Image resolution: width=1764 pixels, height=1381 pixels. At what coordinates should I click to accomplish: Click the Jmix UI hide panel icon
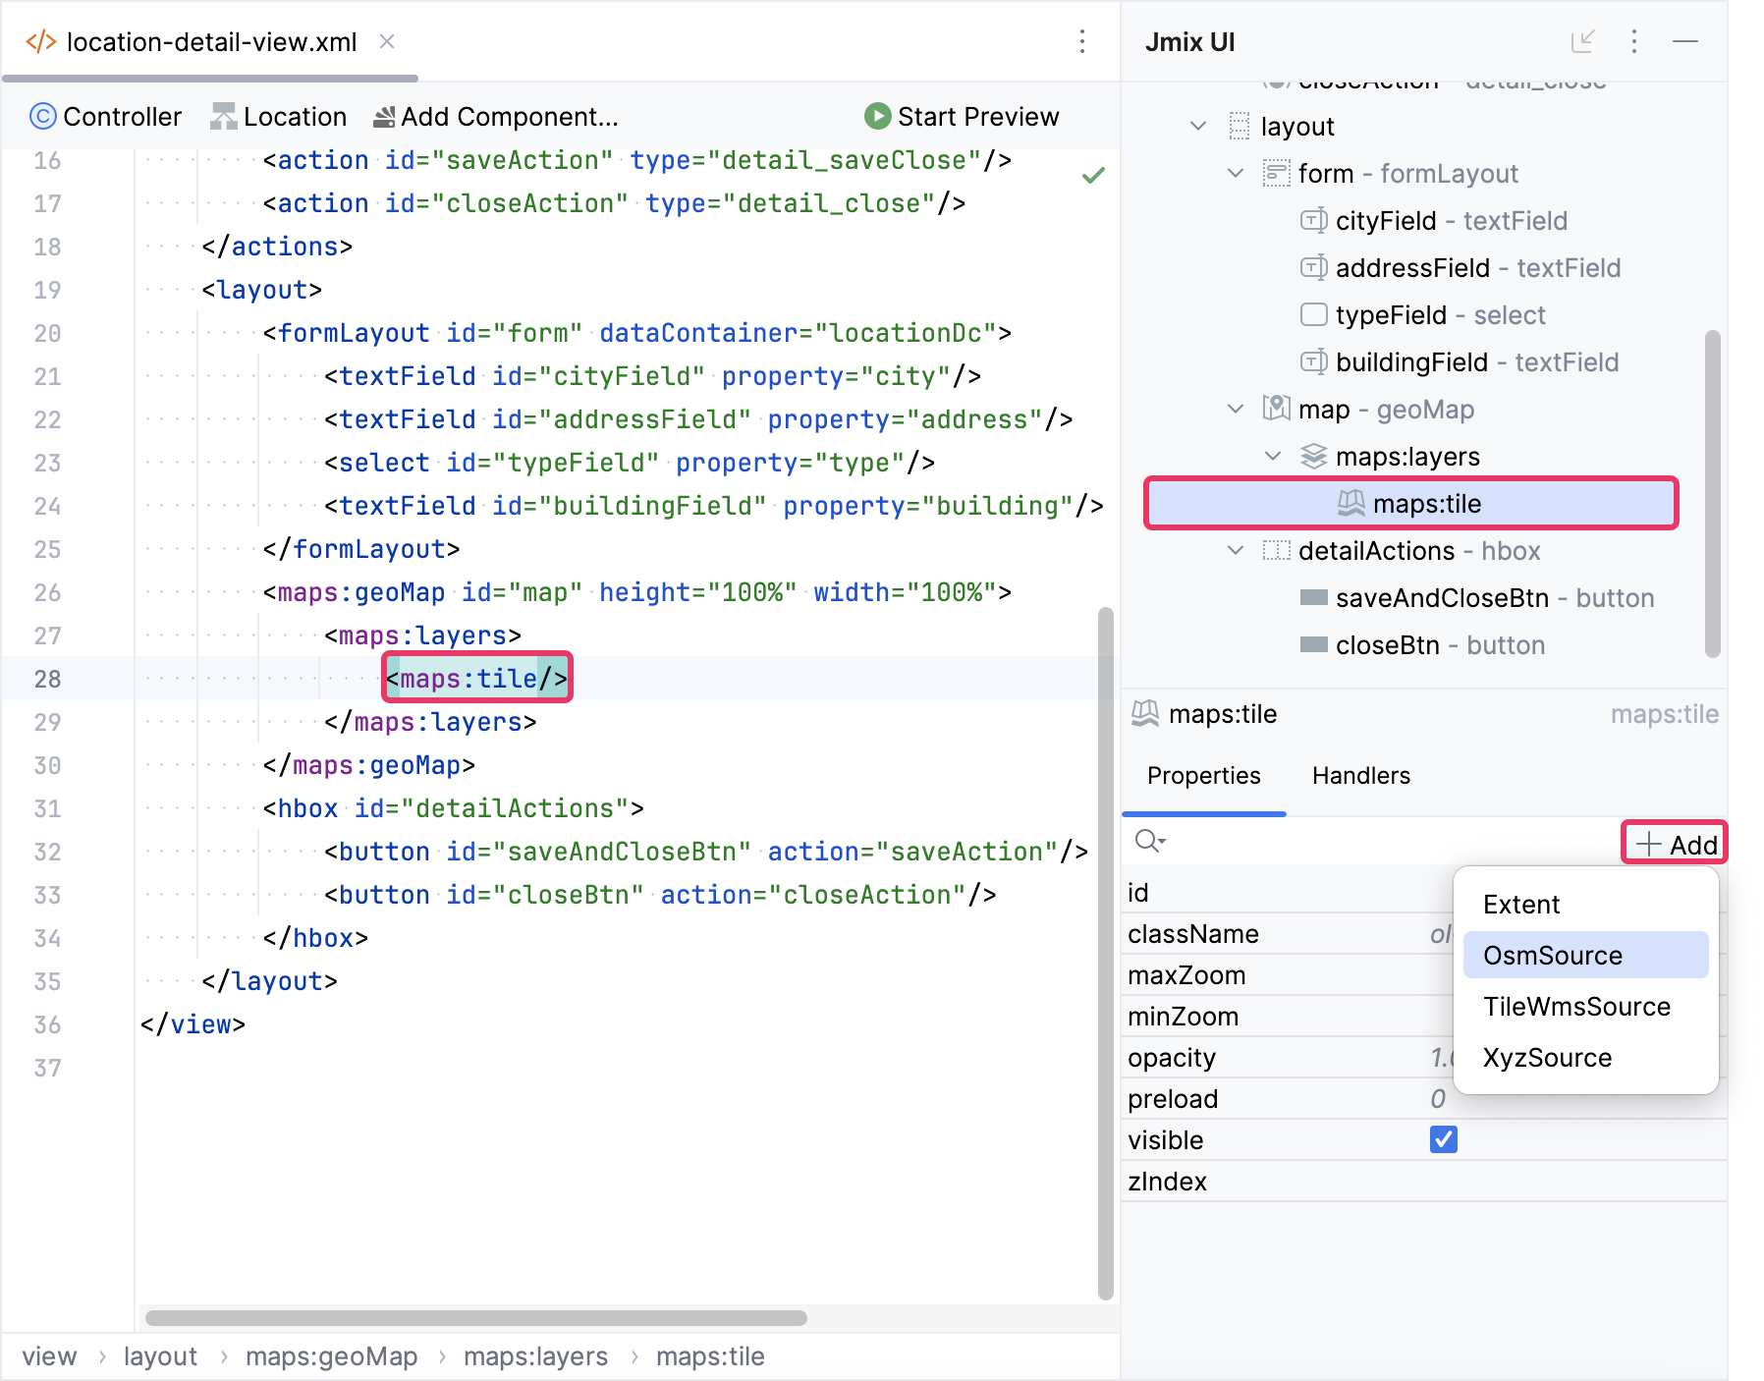1685,41
